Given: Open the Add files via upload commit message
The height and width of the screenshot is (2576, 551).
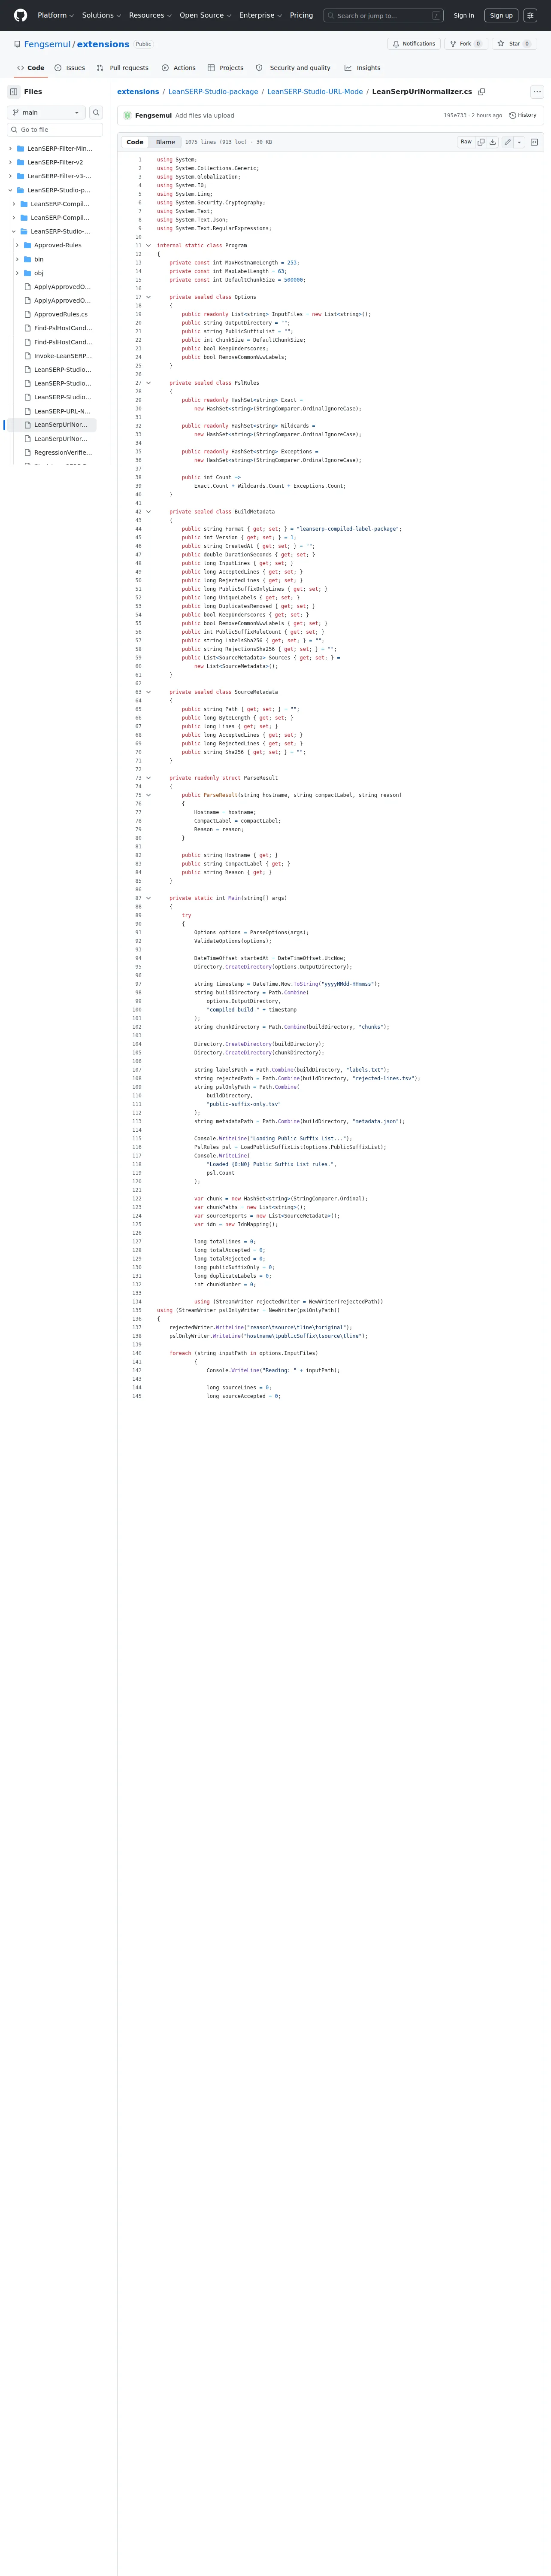Looking at the screenshot, I should pyautogui.click(x=205, y=115).
